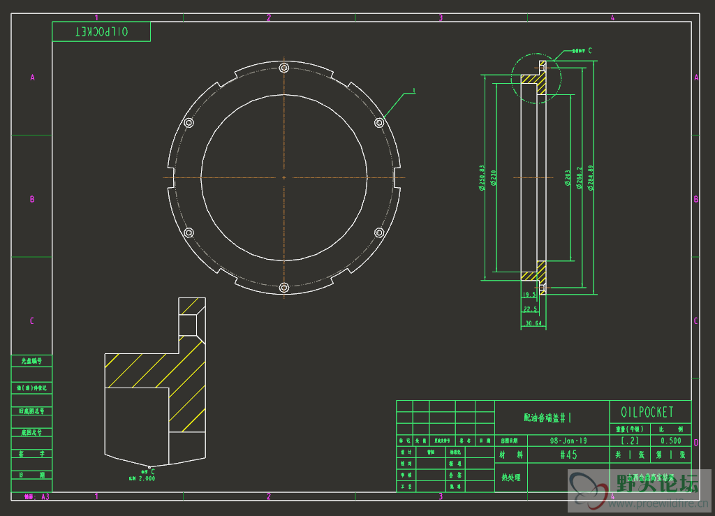Viewport: 715px width, 516px height.
Task: Select the dash-dot detail circle on section view
Action: coord(536,78)
